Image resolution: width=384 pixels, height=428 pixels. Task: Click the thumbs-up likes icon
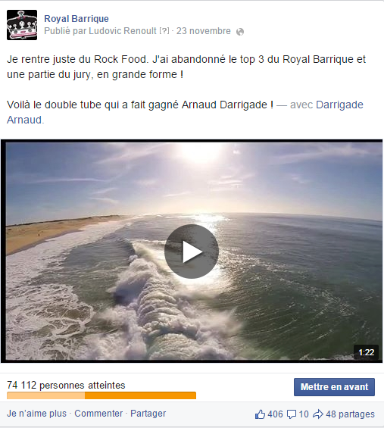tap(260, 414)
